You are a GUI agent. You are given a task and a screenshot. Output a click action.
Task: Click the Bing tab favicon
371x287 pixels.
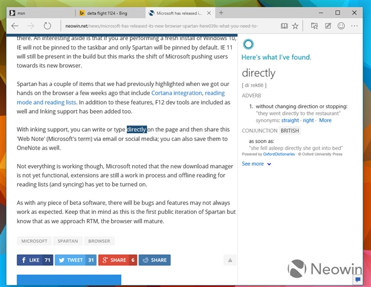(82, 13)
